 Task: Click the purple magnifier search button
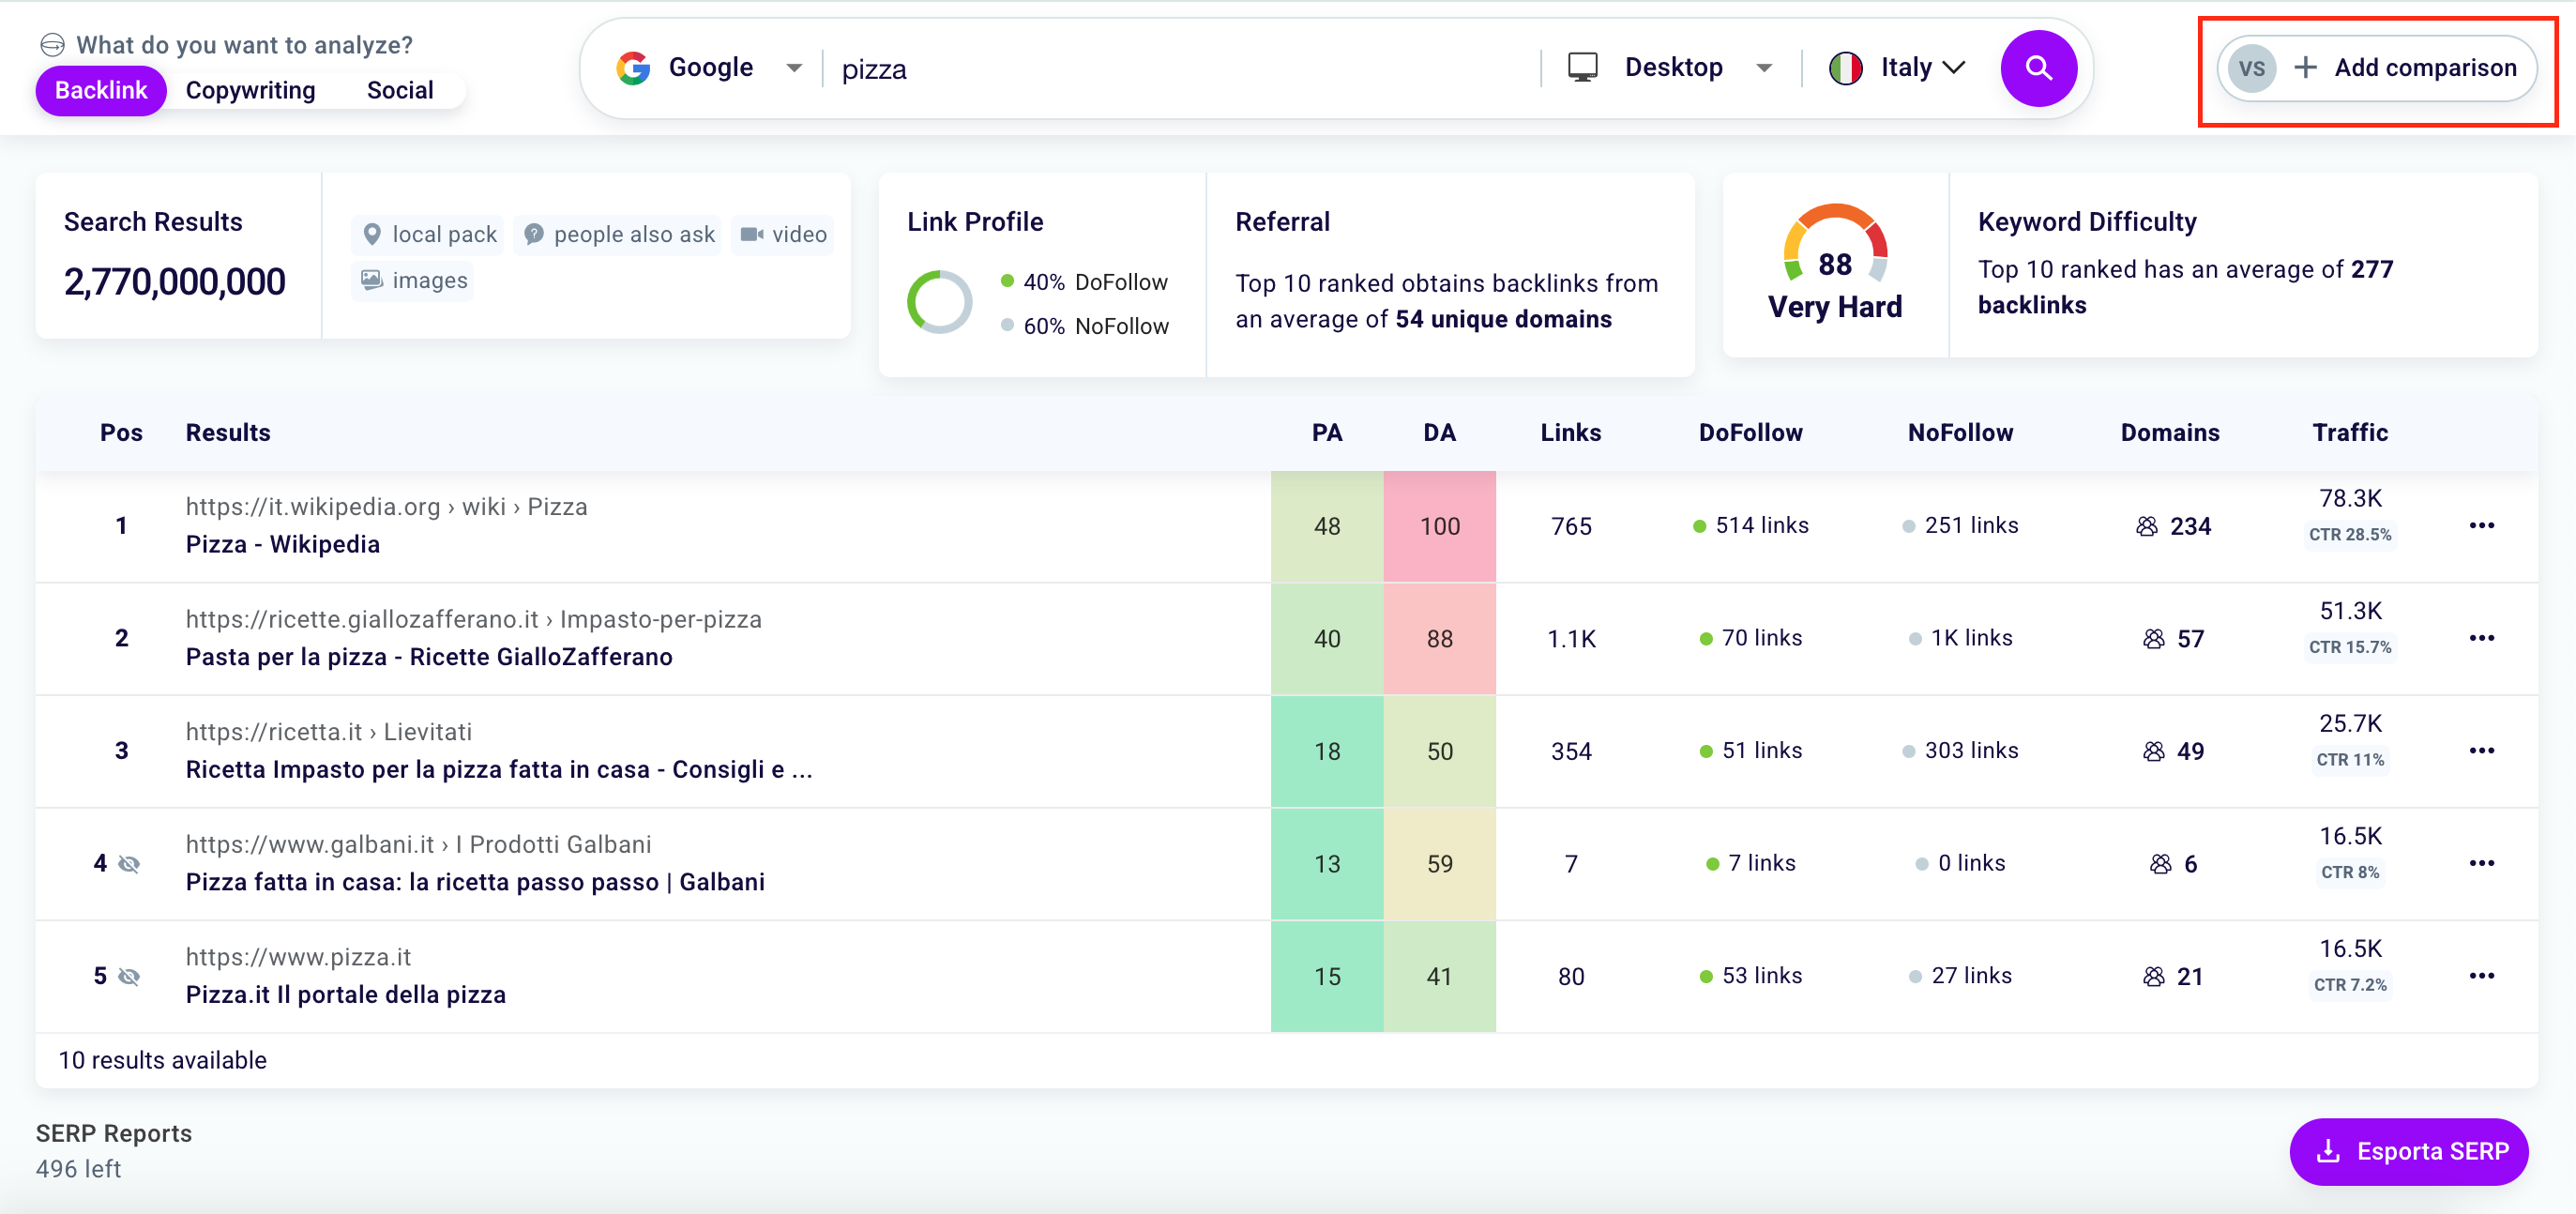coord(2037,68)
